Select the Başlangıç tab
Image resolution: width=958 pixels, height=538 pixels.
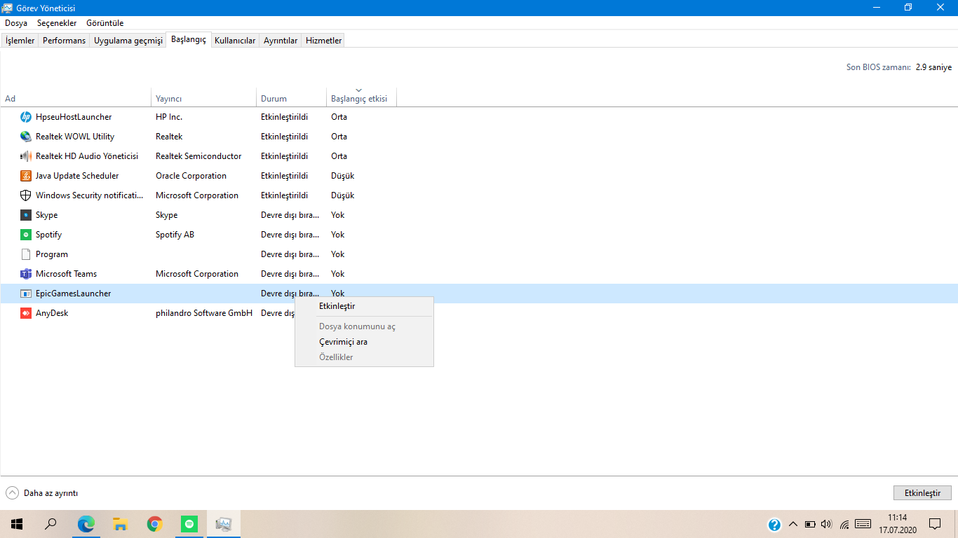point(189,40)
